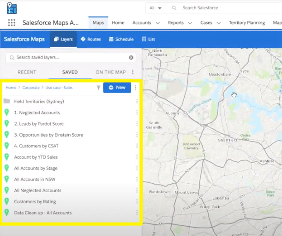Switch to the Maps tab

pyautogui.click(x=98, y=23)
